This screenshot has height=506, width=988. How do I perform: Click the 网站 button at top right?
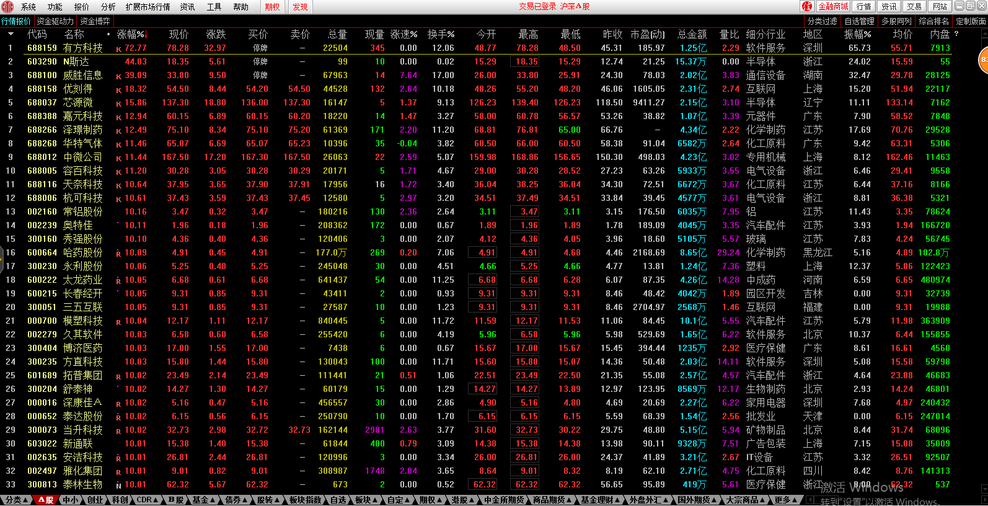click(x=940, y=6)
